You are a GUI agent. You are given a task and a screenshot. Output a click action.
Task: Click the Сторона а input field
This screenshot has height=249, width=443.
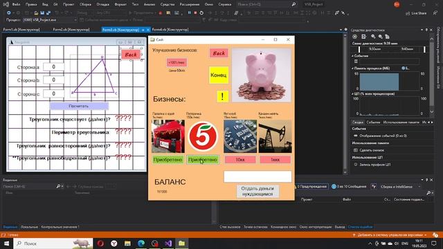(54, 67)
